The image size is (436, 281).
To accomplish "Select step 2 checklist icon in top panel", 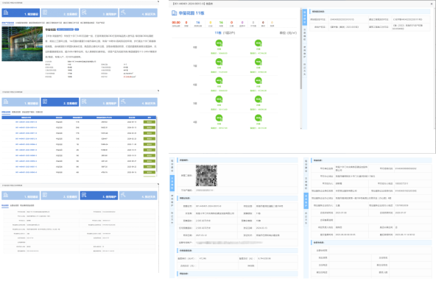I will (x=45, y=13).
